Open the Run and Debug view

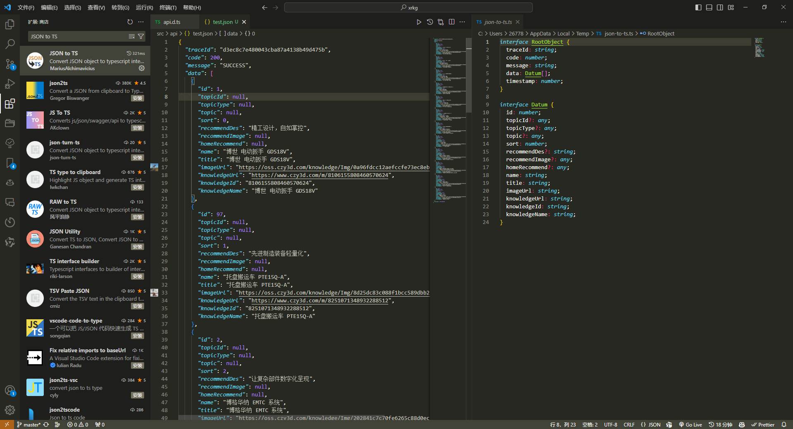coord(10,84)
